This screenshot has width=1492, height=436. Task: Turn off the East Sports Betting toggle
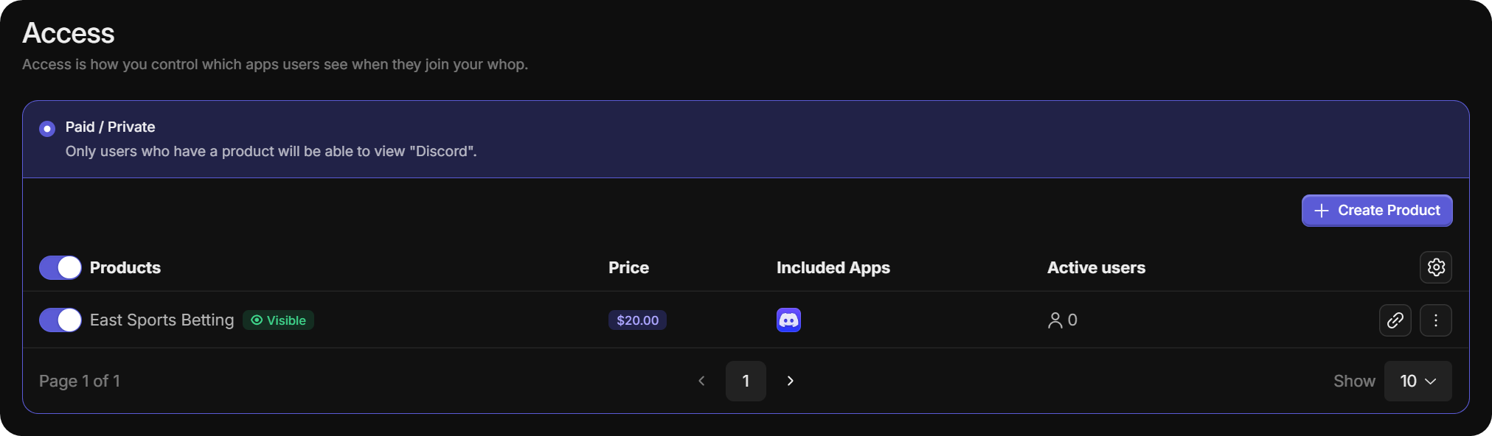59,320
